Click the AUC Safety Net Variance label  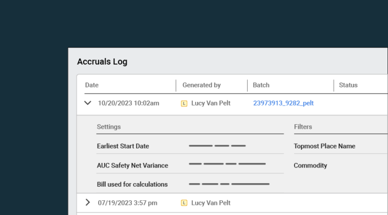tap(132, 165)
